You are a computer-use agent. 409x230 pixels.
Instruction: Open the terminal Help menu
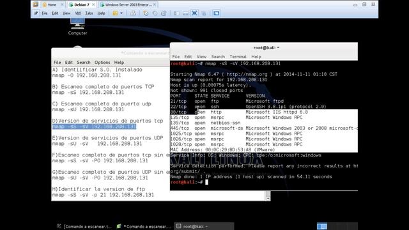point(256,57)
